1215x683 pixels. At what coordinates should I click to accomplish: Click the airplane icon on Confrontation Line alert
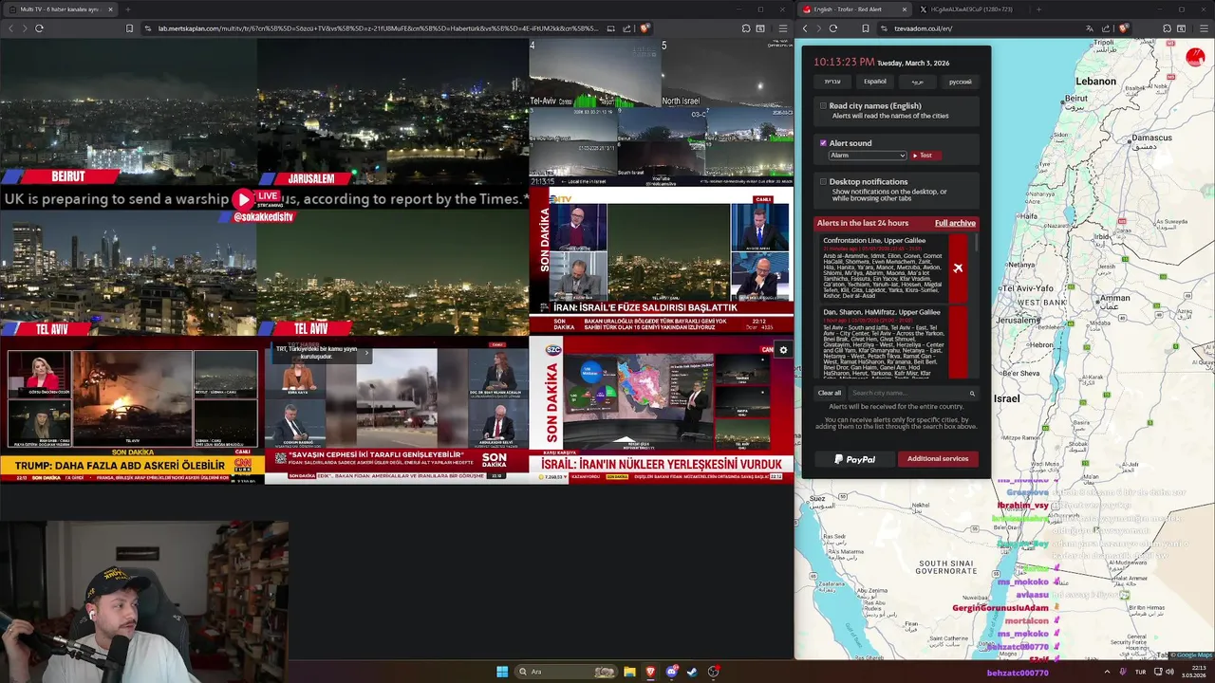(958, 268)
